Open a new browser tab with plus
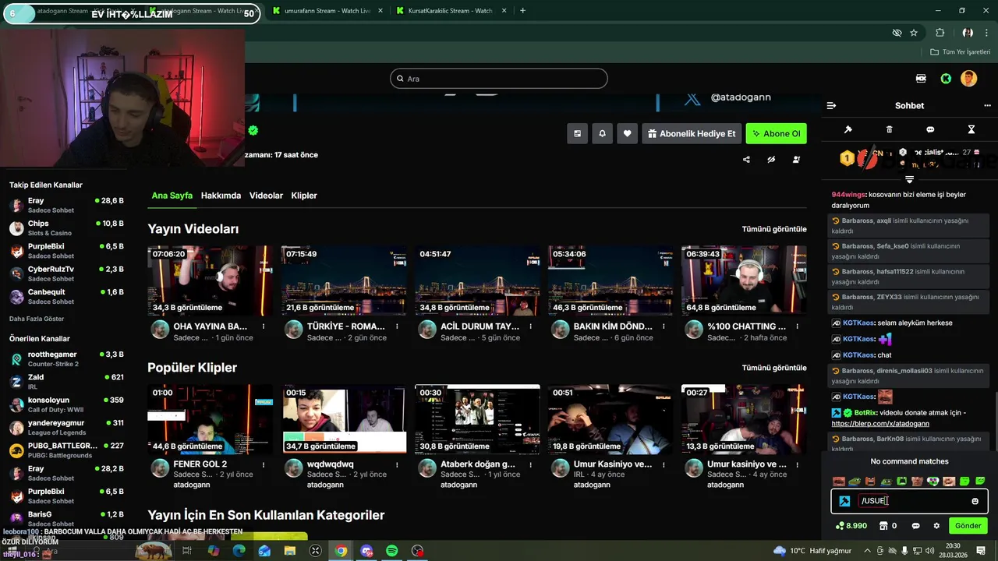Screen dimensions: 998x561 pyautogui.click(x=522, y=11)
